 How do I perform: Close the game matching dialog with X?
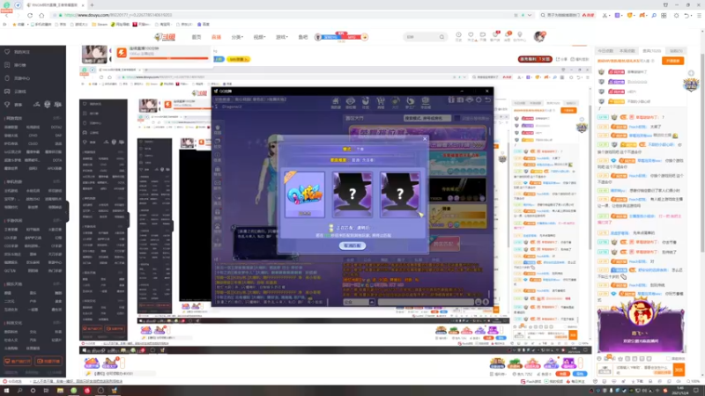point(425,139)
